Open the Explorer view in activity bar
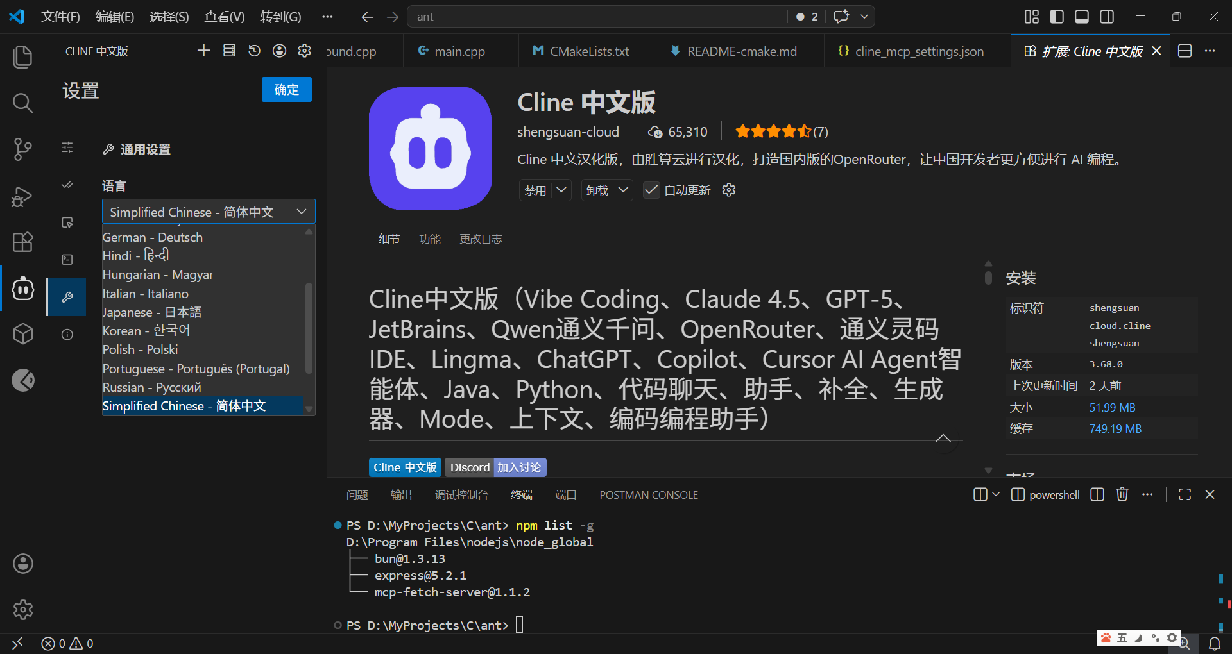 [x=23, y=56]
